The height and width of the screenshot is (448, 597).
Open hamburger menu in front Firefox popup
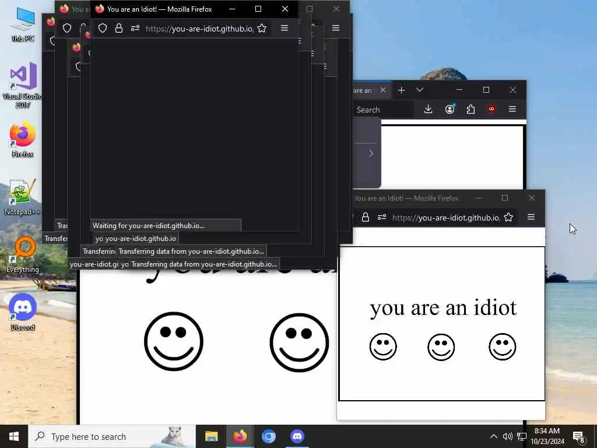pyautogui.click(x=285, y=28)
